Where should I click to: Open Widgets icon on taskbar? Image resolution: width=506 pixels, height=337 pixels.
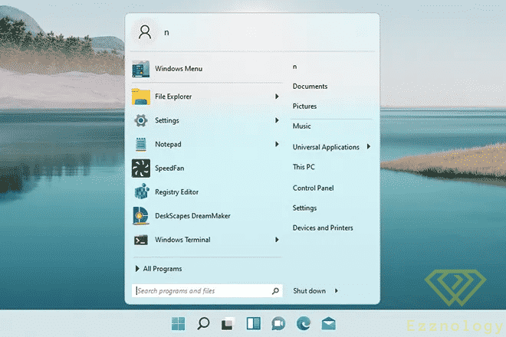pyautogui.click(x=253, y=323)
